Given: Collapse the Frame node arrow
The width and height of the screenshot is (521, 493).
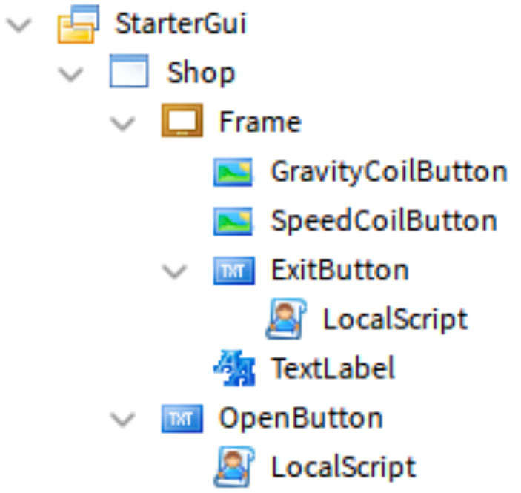Looking at the screenshot, I should [122, 123].
